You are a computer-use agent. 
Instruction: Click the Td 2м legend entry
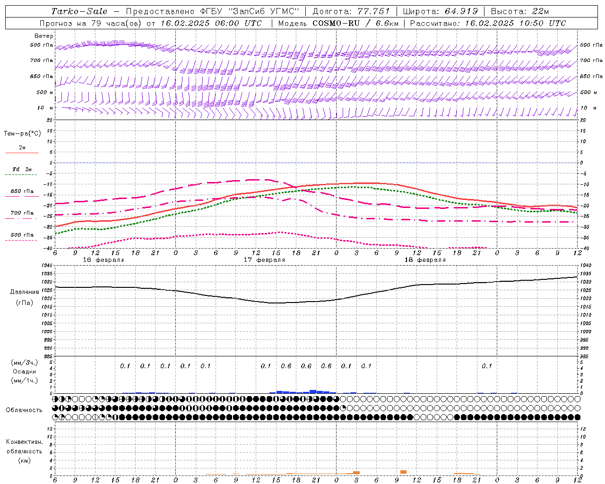[22, 169]
